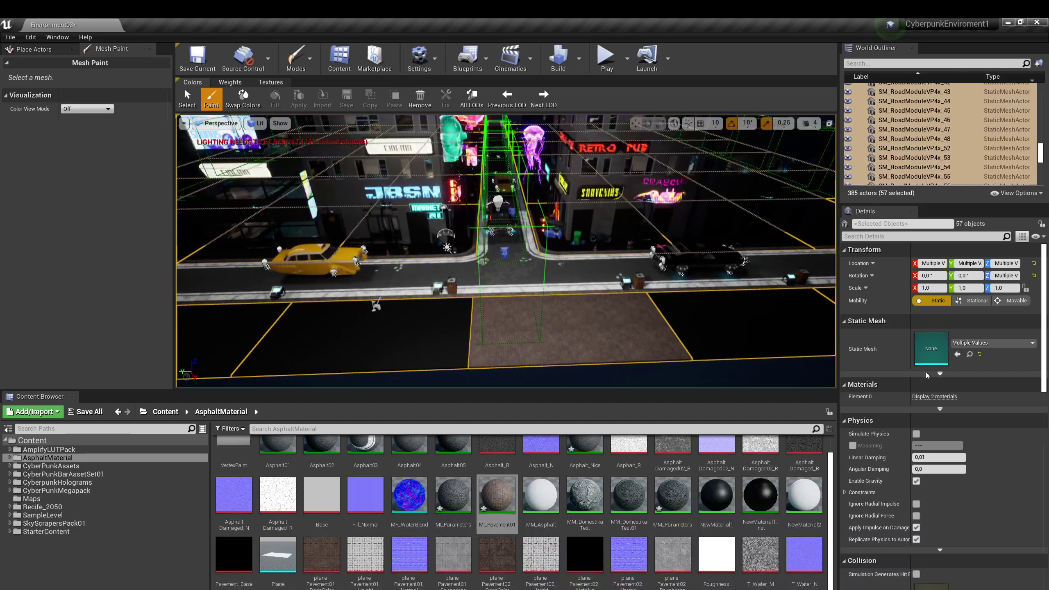Uncheck the Enable Gravity checkbox
1049x590 pixels.
point(916,481)
